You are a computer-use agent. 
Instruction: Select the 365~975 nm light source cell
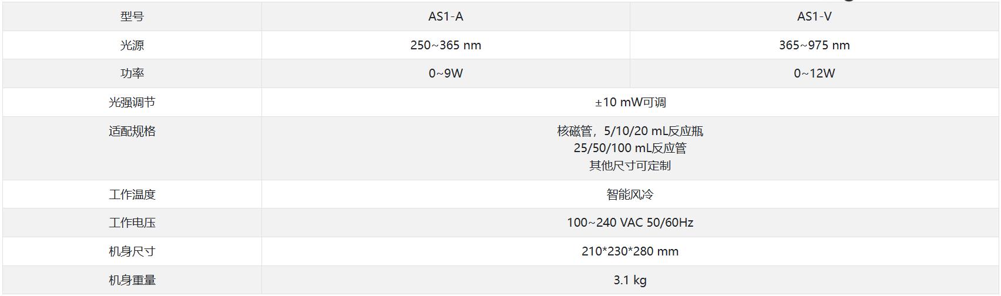point(814,45)
